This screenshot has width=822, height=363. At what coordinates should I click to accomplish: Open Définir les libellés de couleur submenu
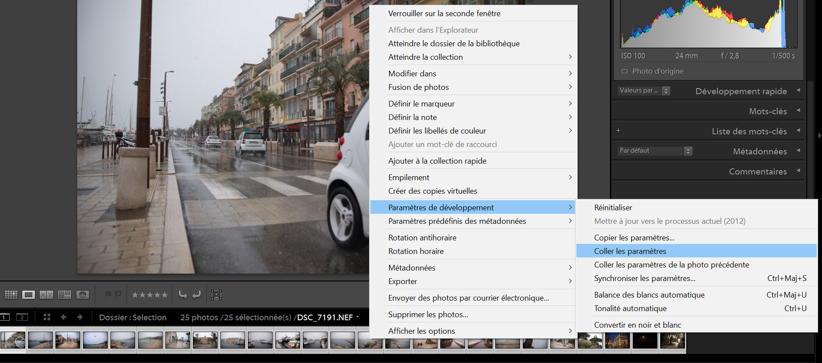(x=473, y=131)
